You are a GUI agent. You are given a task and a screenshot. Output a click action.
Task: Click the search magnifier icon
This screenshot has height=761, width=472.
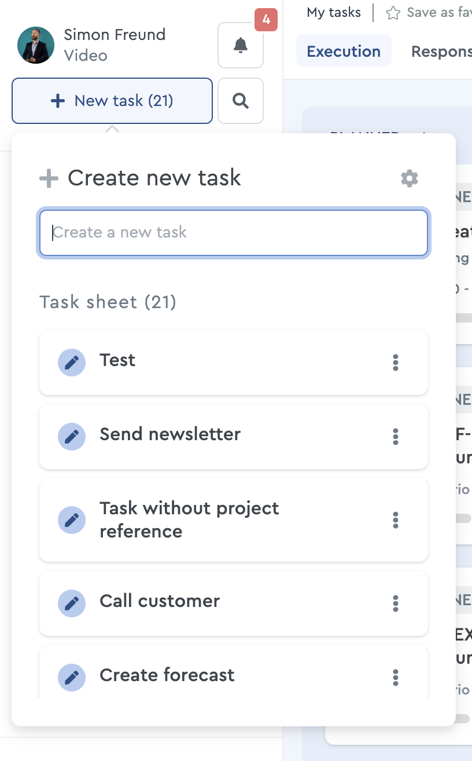coord(241,101)
